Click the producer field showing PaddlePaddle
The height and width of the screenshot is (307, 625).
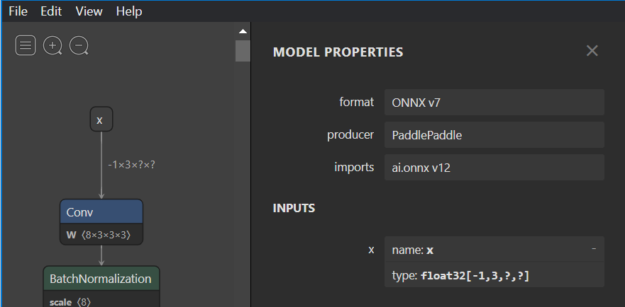click(494, 135)
